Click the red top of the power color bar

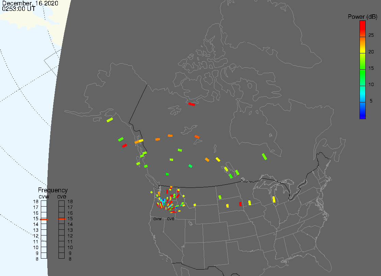click(x=363, y=29)
